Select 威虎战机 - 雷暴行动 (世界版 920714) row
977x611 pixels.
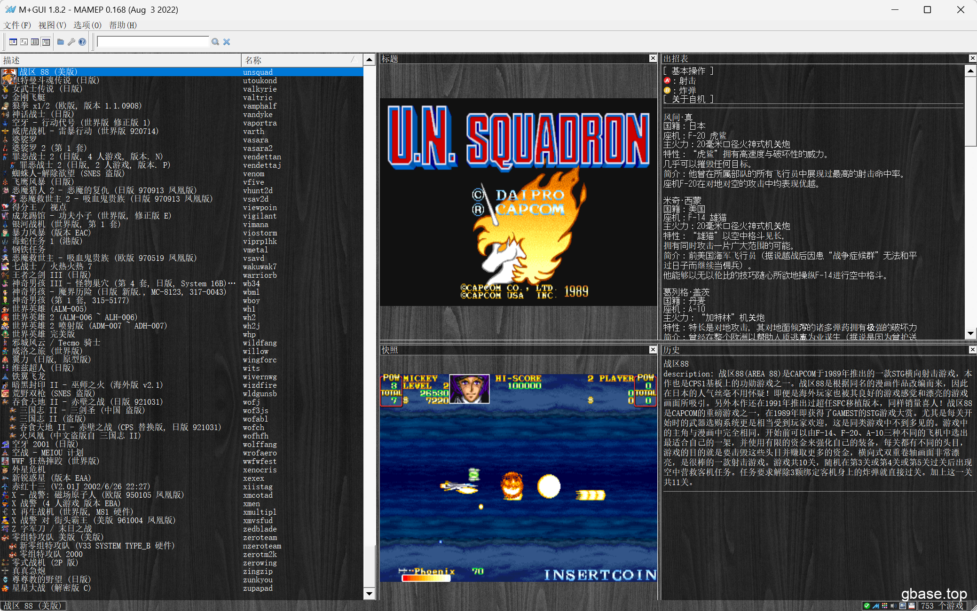[181, 131]
